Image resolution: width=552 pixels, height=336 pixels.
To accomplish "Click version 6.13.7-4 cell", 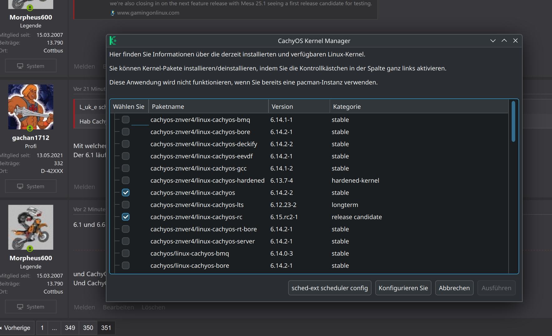I will (282, 180).
